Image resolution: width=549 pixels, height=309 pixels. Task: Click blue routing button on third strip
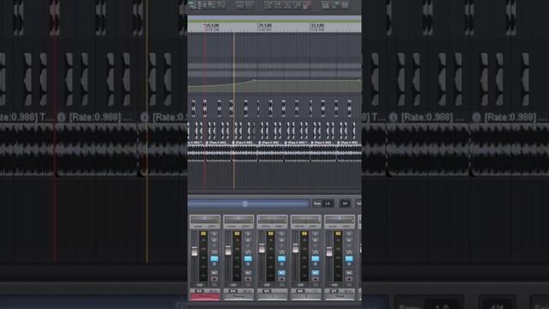[x=281, y=258]
